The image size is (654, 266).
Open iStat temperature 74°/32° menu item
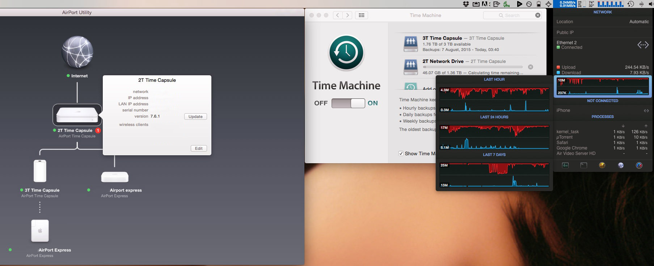(591, 4)
